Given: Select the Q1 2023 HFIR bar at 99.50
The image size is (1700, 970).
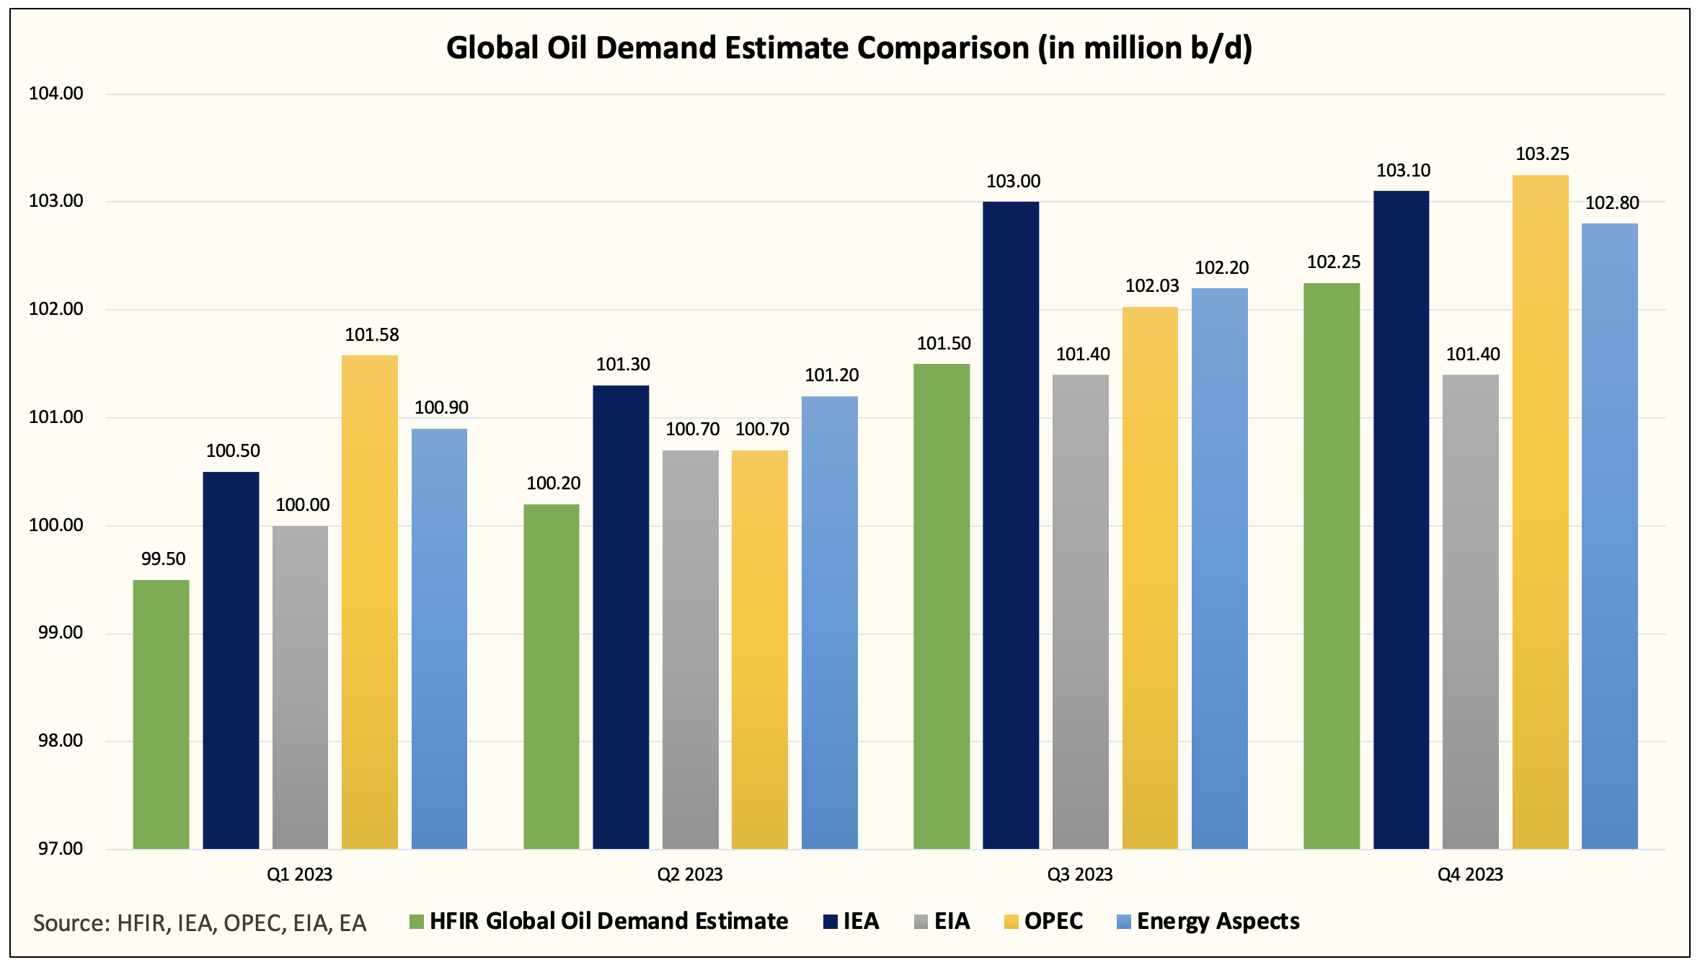Looking at the screenshot, I should pyautogui.click(x=161, y=714).
